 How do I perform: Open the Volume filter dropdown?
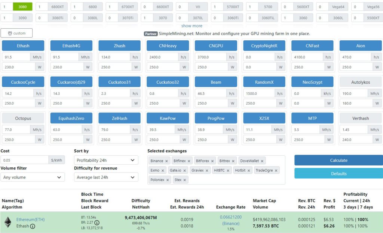pyautogui.click(x=33, y=177)
